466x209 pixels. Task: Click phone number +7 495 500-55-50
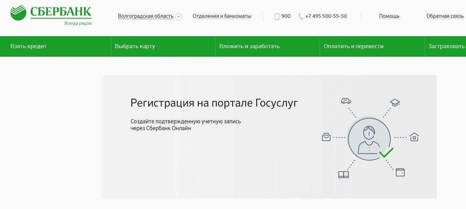coord(326,16)
